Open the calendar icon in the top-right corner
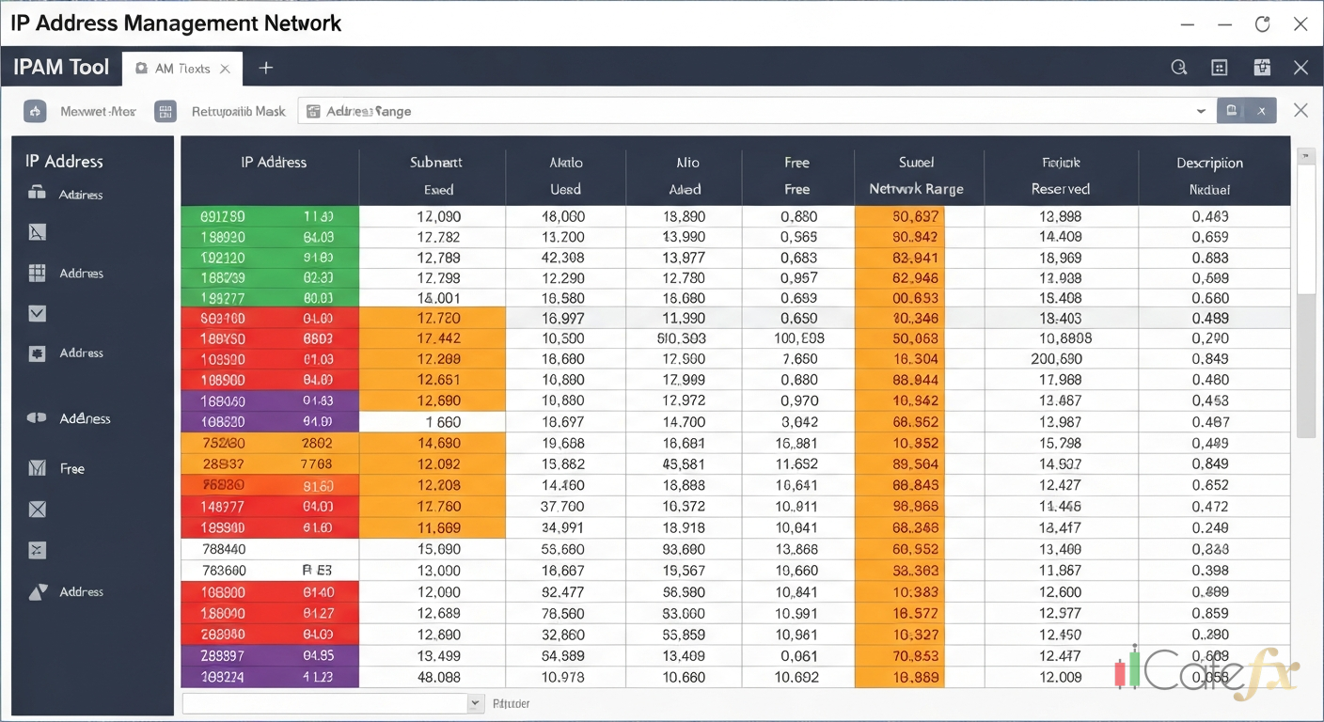This screenshot has width=1324, height=722. click(x=1262, y=68)
